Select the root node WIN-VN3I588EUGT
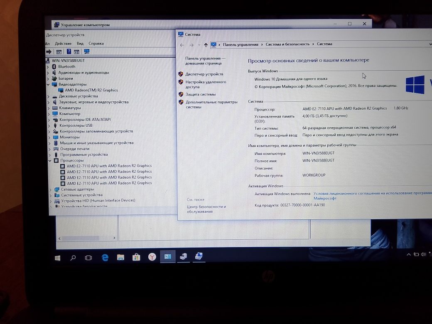Image resolution: width=432 pixels, height=324 pixels. tap(68, 61)
